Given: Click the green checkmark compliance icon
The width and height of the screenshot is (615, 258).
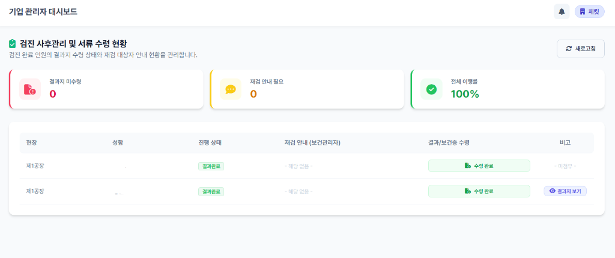Looking at the screenshot, I should click(x=431, y=89).
